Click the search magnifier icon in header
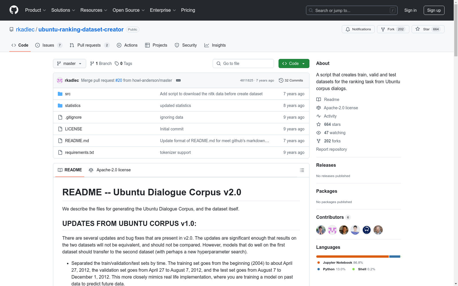The height and width of the screenshot is (286, 458). (x=311, y=10)
